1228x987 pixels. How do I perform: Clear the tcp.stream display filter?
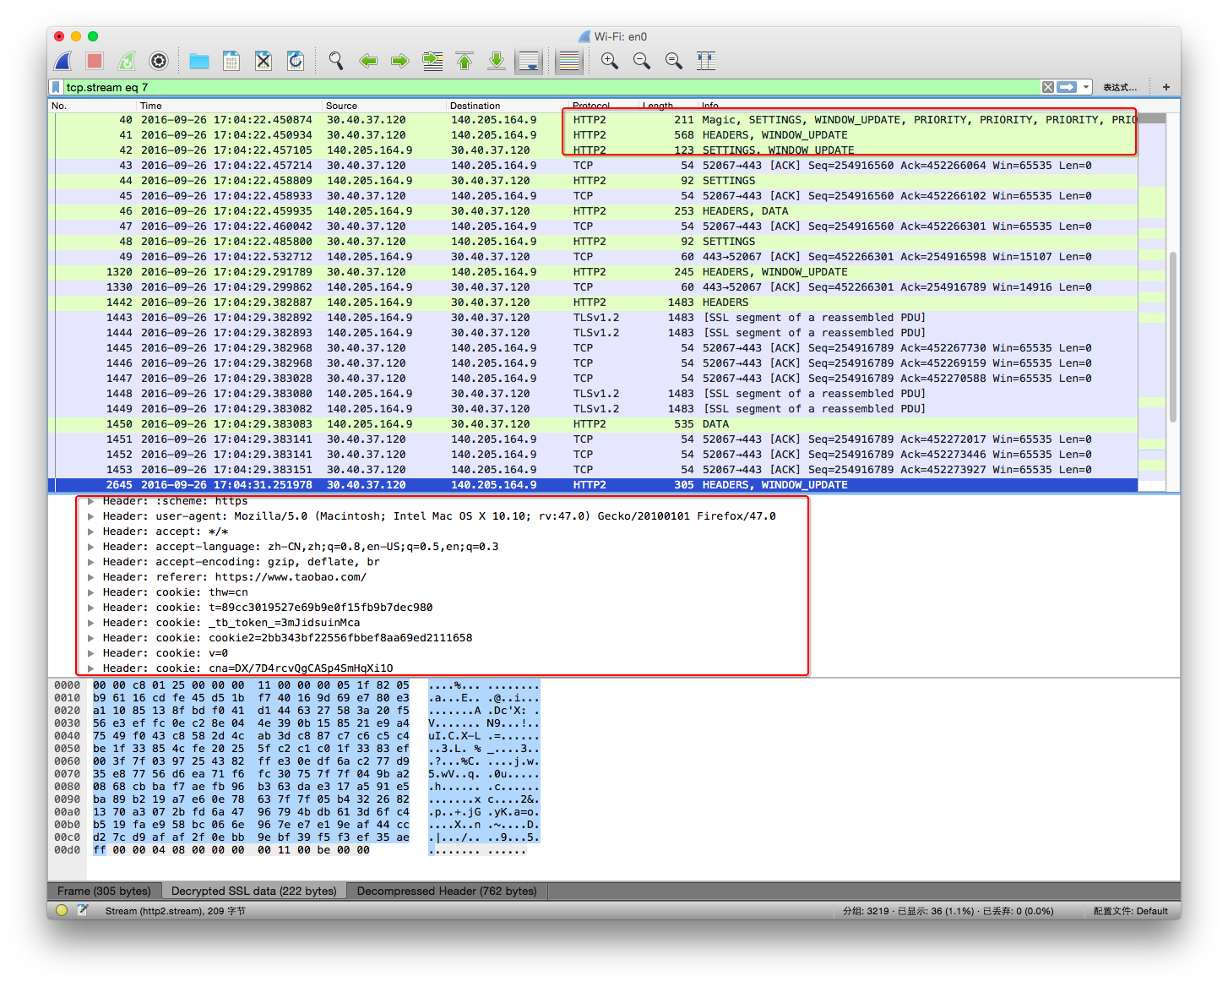pos(1048,87)
